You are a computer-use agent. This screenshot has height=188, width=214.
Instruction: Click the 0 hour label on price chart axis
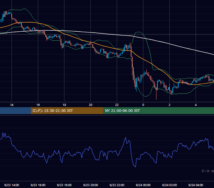click(x=143, y=105)
